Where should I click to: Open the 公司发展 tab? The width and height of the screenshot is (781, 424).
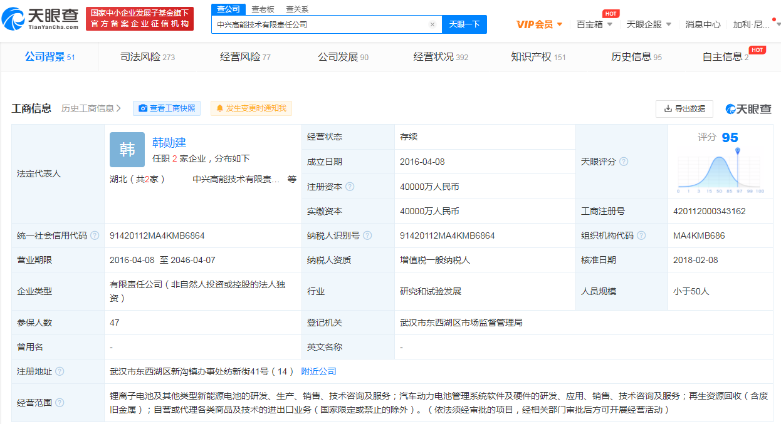coord(343,57)
